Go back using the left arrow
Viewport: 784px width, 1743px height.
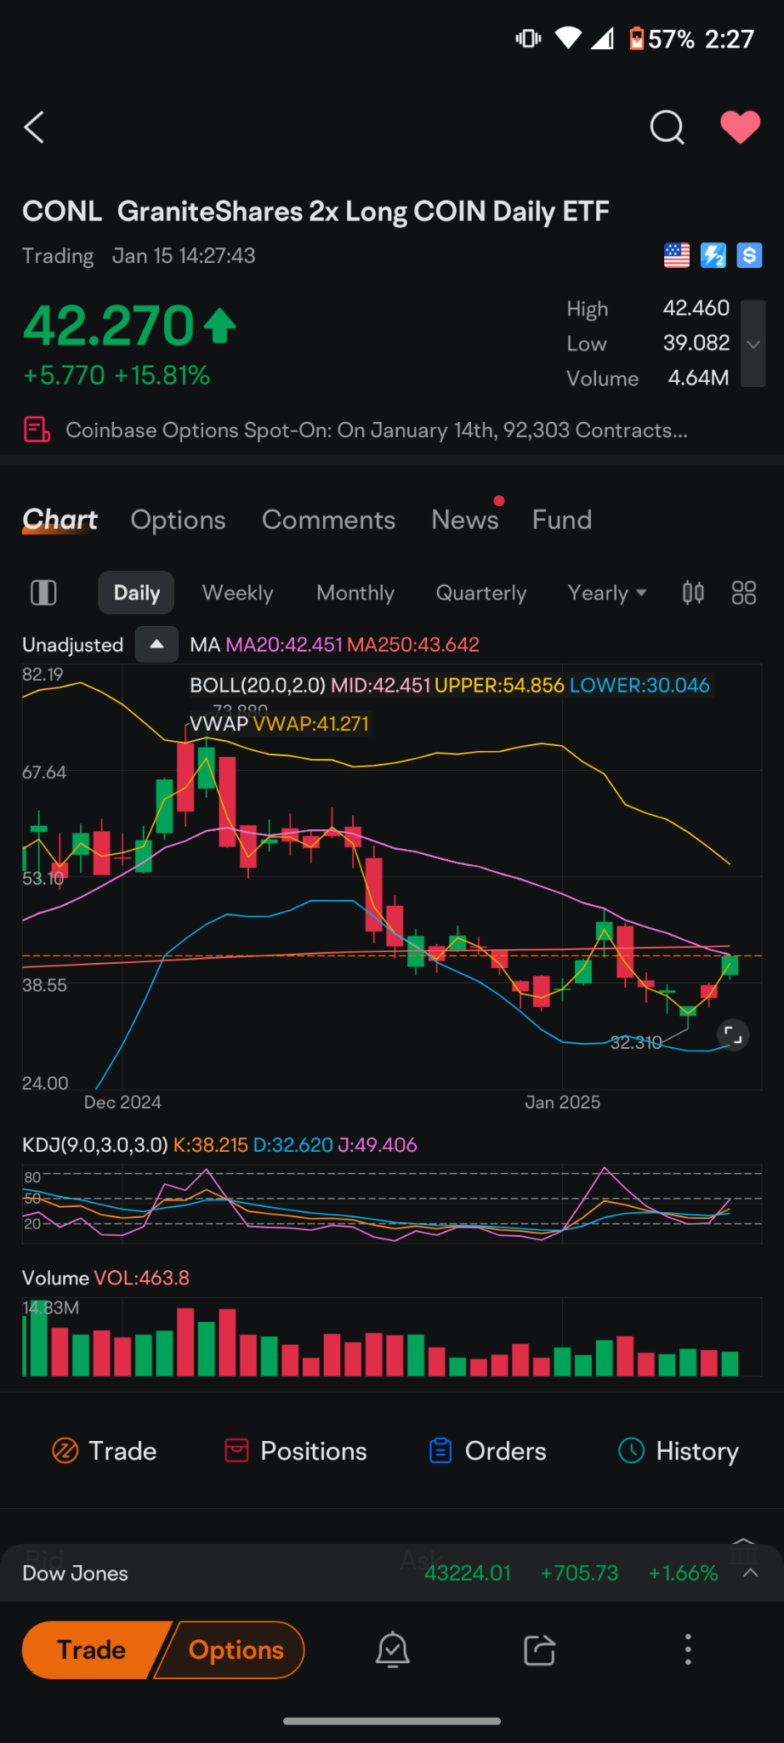(x=34, y=128)
